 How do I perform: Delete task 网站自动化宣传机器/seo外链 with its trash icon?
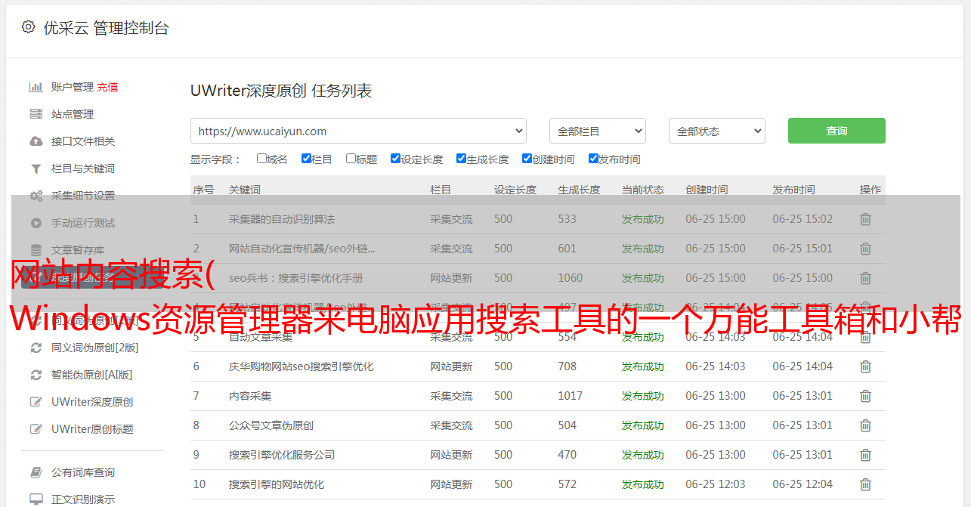coord(865,249)
